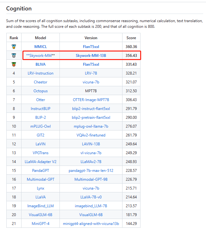Image resolution: width=206 pixels, height=230 pixels.
Task: Click the rank 4 cell
Action: coord(14,73)
